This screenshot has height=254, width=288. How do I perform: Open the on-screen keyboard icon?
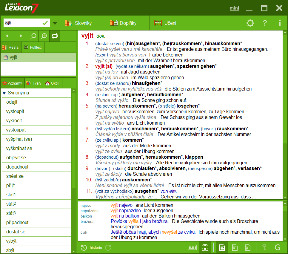click(192, 247)
